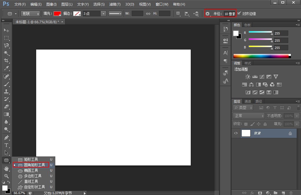This screenshot has width=301, height=195.
Task: Select the Move tool
Action: pos(6,30)
